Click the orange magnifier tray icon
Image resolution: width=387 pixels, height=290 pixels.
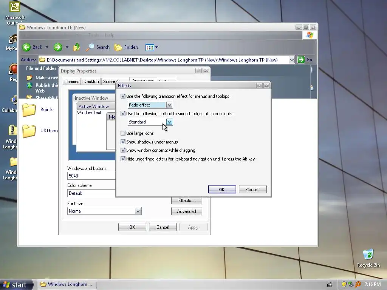pyautogui.click(x=358, y=284)
